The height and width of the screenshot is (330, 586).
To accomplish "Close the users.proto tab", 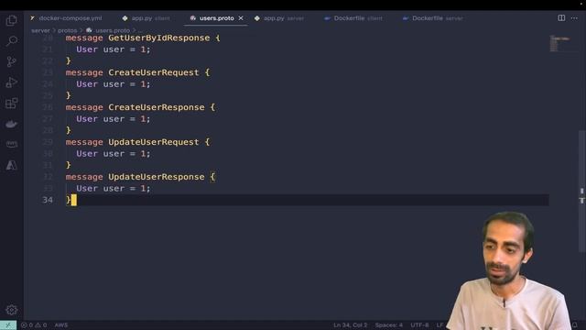I will click(241, 18).
